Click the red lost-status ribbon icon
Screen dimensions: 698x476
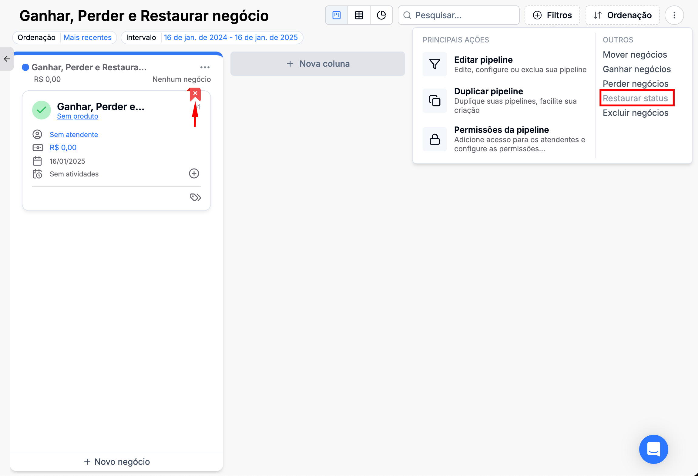[195, 94]
